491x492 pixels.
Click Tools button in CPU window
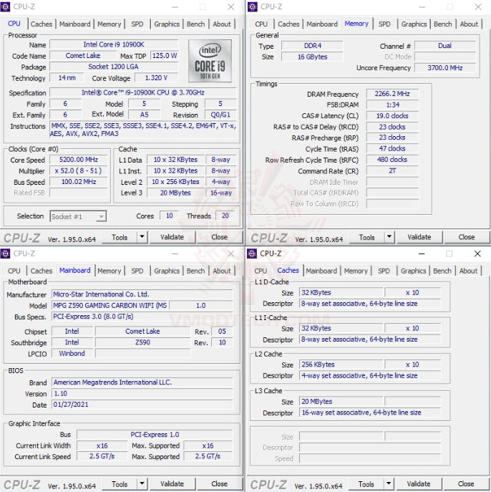120,237
